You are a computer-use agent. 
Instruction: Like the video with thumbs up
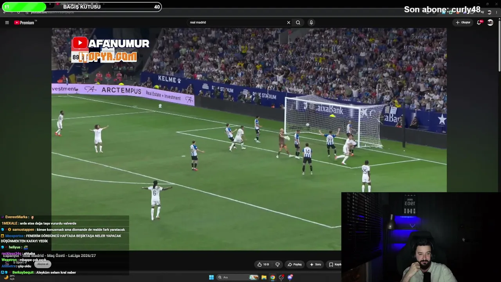pyautogui.click(x=263, y=264)
